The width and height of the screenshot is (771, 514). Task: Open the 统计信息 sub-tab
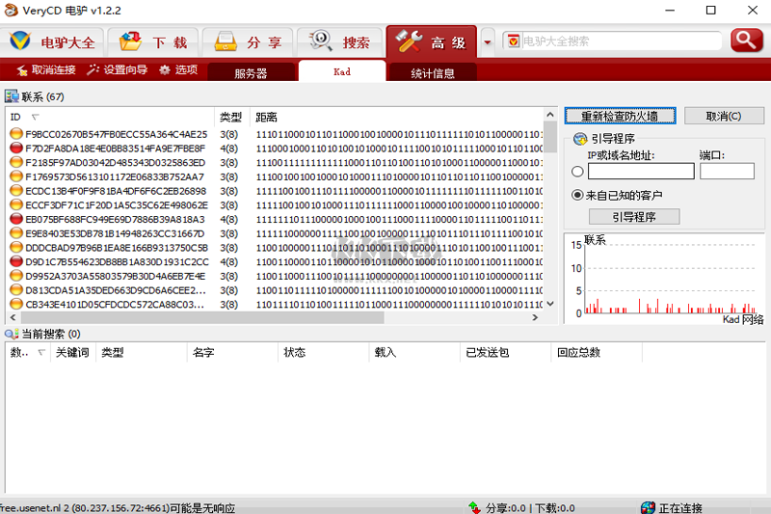(x=433, y=72)
